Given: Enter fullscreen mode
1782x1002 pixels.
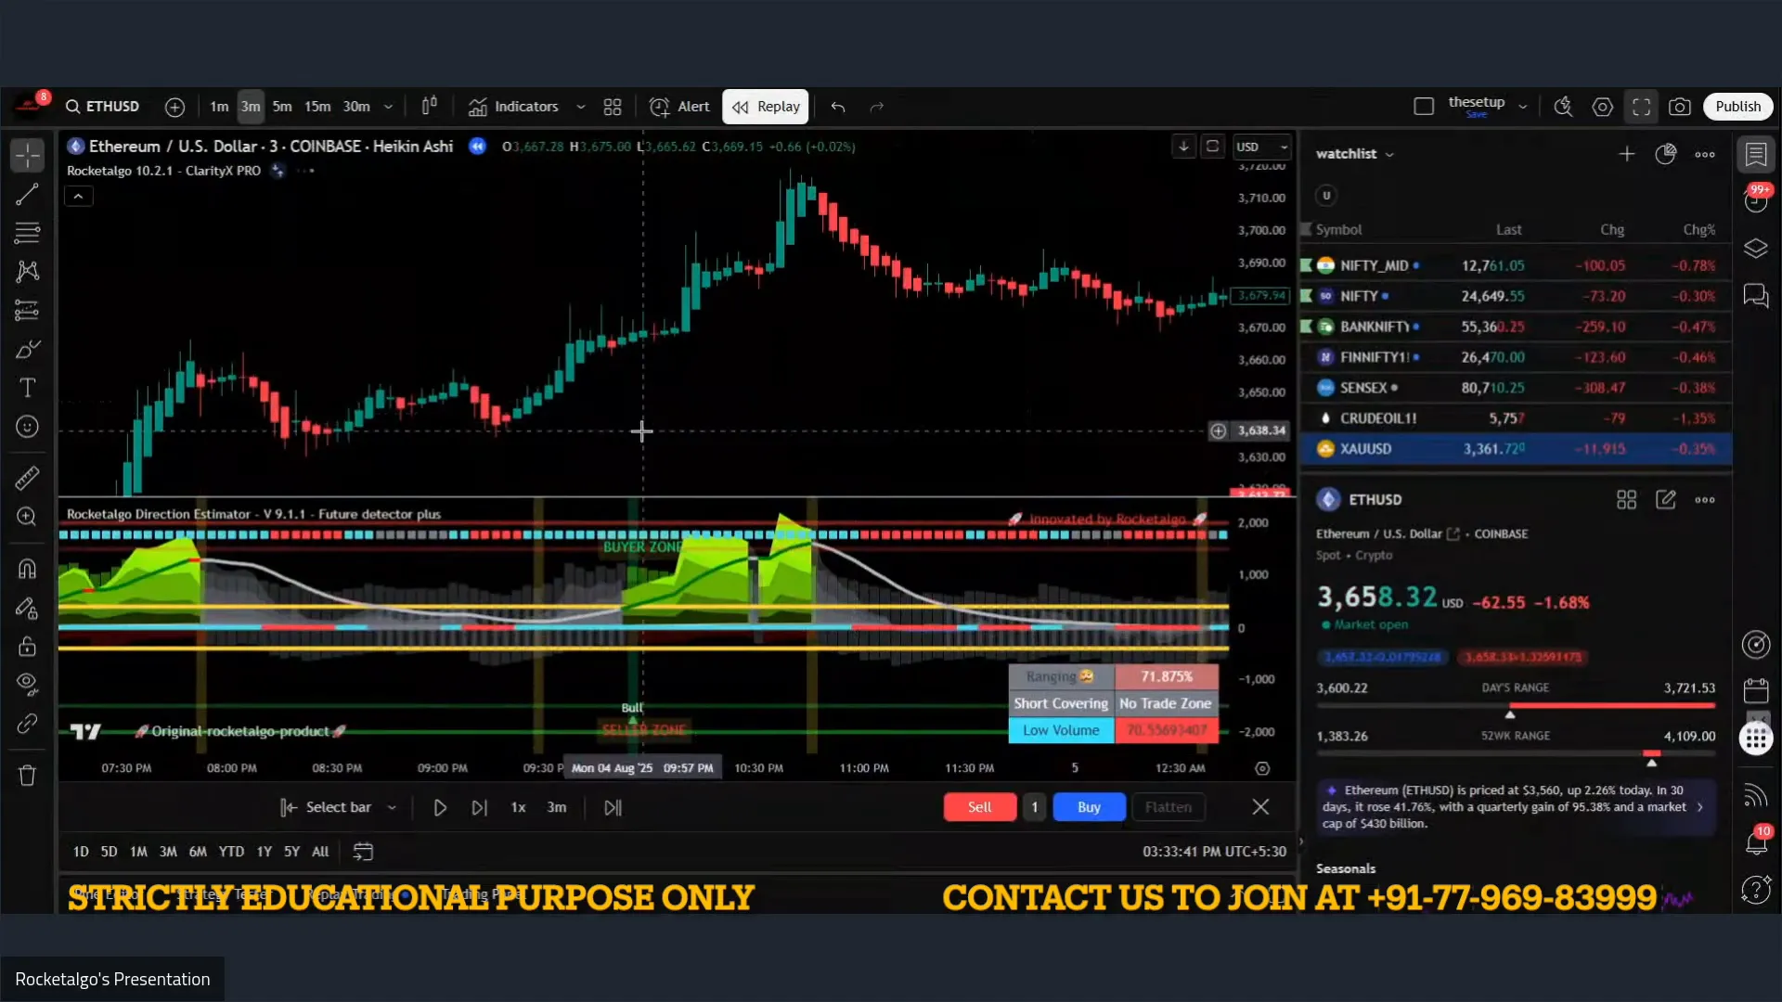Looking at the screenshot, I should coord(1641,107).
